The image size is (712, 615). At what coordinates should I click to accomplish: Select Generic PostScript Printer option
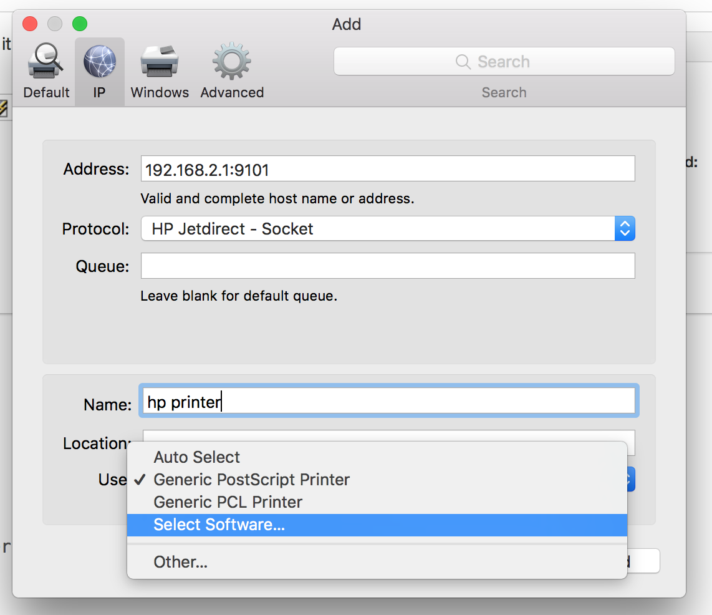pyautogui.click(x=251, y=480)
